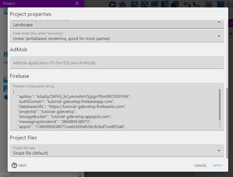Click the Firebase text area scrollbar

(x=219, y=105)
